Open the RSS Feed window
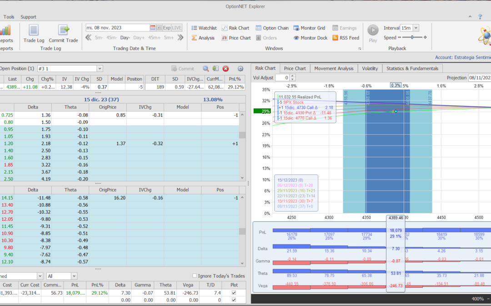The width and height of the screenshot is (491, 306). [346, 38]
